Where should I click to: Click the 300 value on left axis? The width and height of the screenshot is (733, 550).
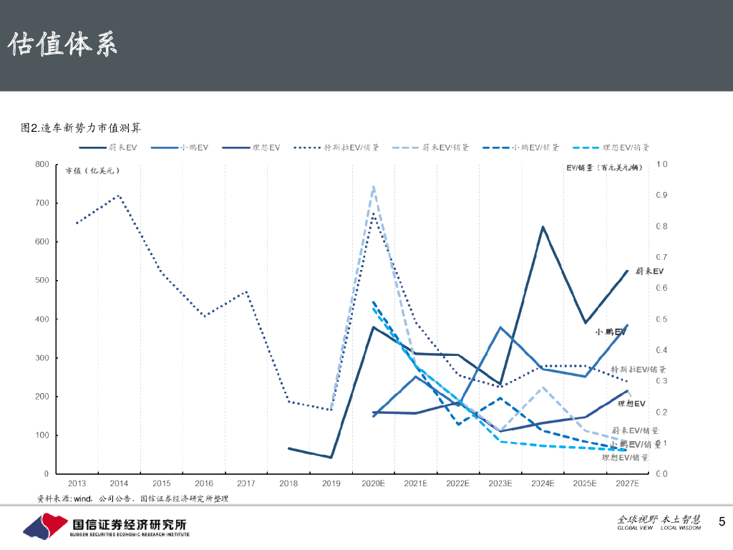tap(42, 358)
